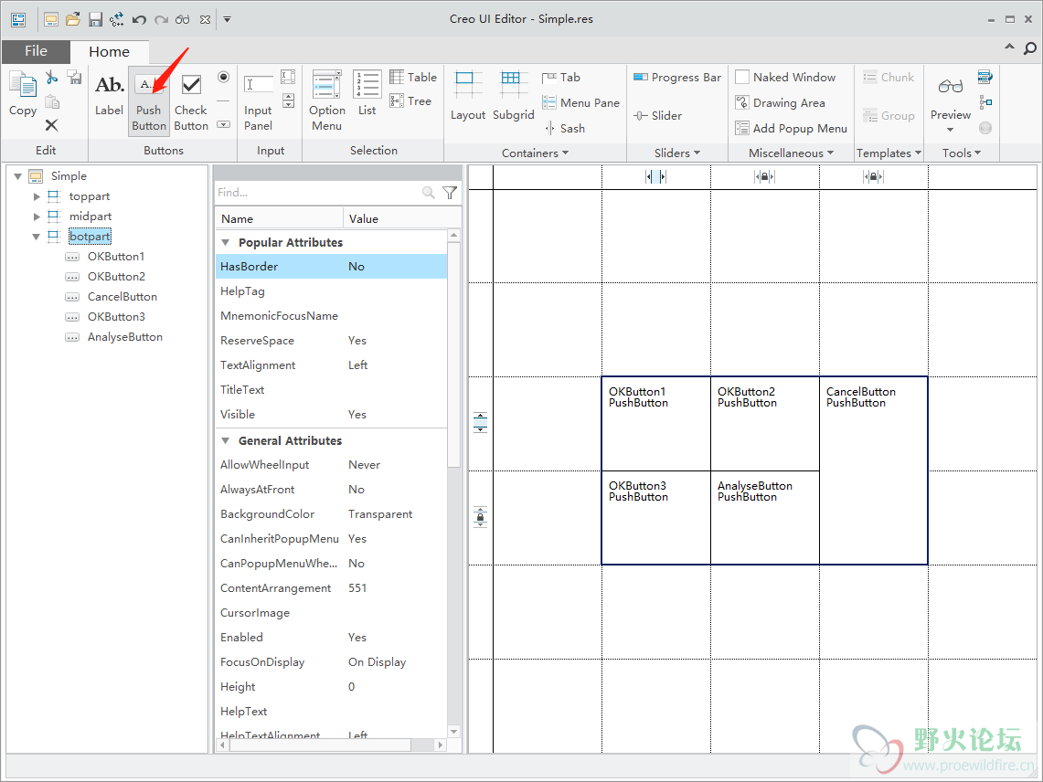Insert an Input Panel component

coord(258,100)
